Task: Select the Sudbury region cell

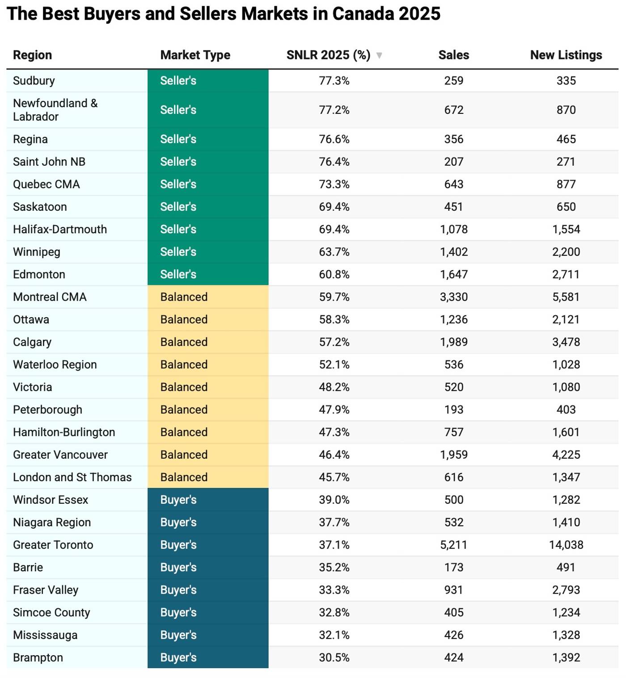Action: click(x=34, y=81)
